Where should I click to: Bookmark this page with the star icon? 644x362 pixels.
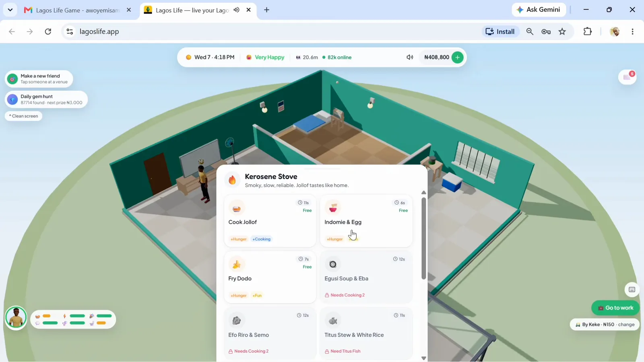pyautogui.click(x=562, y=31)
